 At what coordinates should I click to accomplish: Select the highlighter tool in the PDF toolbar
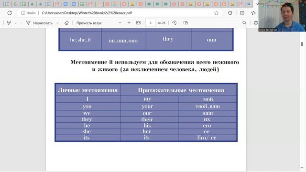(9, 23)
